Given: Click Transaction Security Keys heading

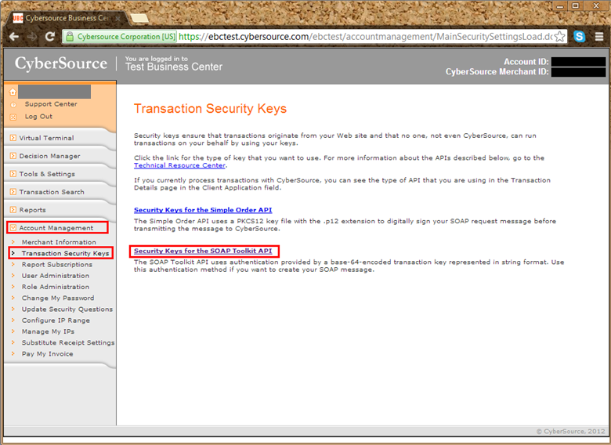Looking at the screenshot, I should pyautogui.click(x=211, y=109).
